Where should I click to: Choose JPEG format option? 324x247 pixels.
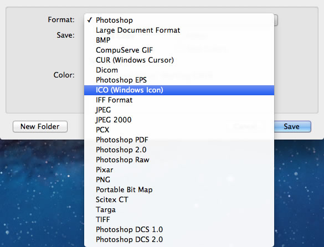[x=179, y=110]
